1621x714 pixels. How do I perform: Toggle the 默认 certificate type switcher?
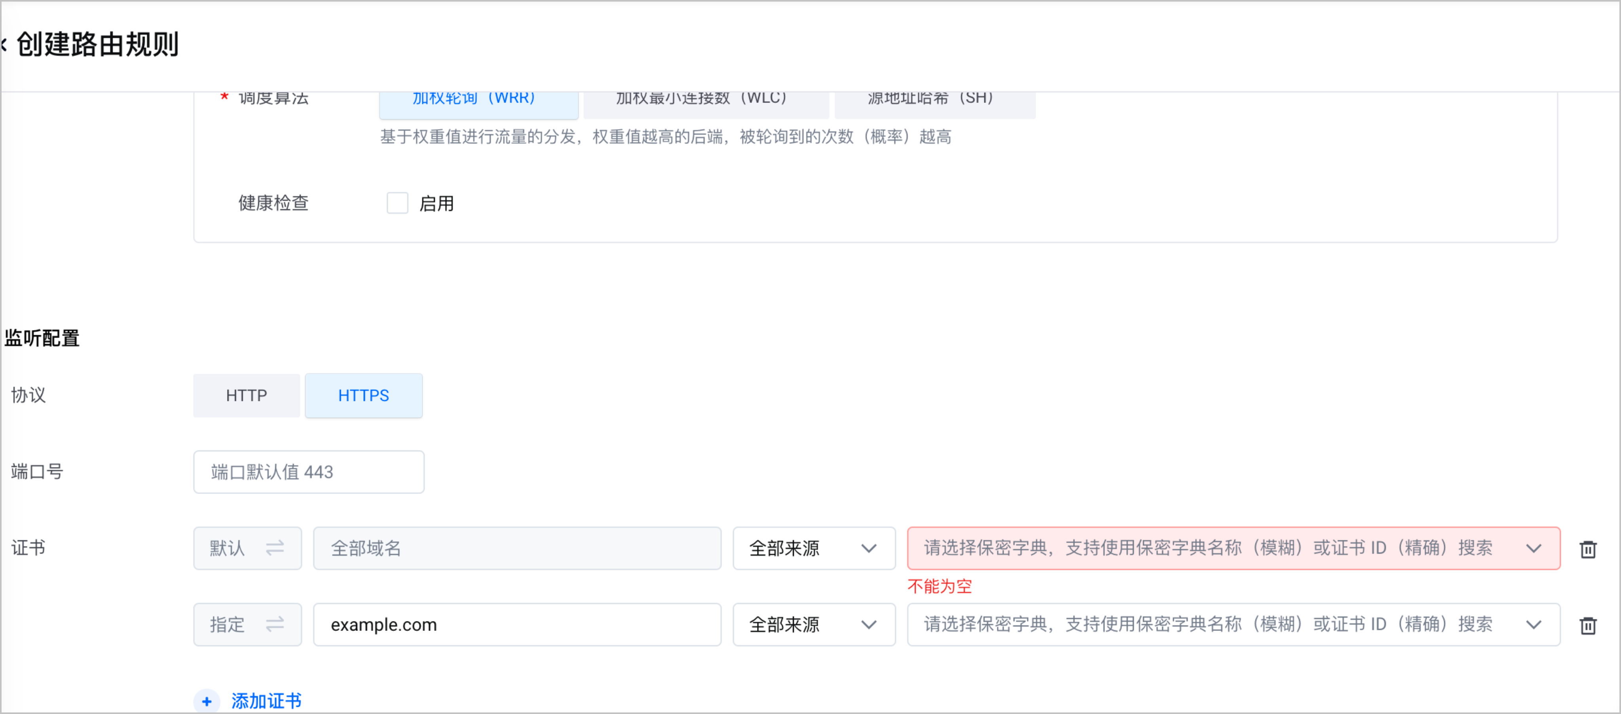pyautogui.click(x=247, y=548)
